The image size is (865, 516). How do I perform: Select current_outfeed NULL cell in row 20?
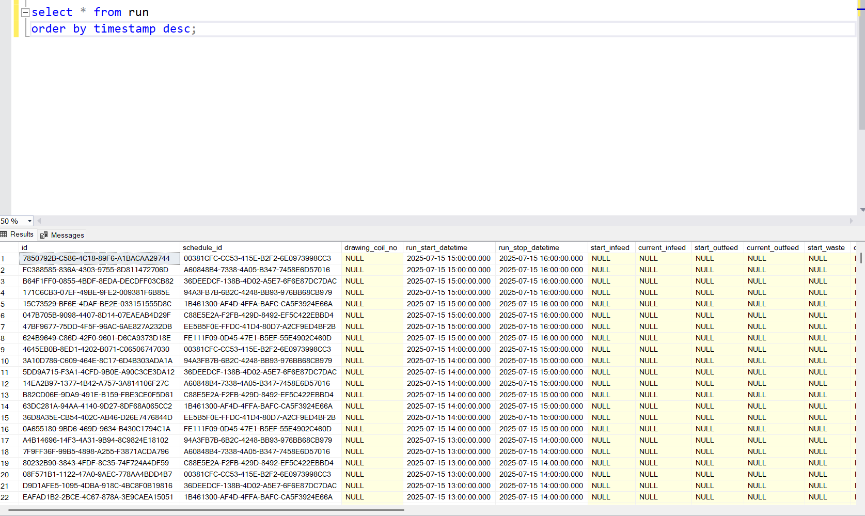[774, 475]
